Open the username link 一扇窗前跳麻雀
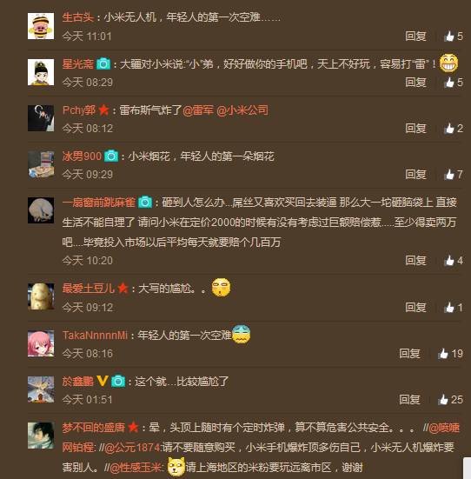 click(x=99, y=203)
